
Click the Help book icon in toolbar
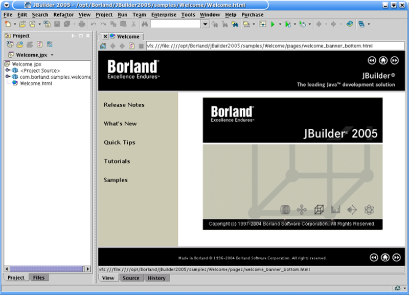click(x=349, y=24)
